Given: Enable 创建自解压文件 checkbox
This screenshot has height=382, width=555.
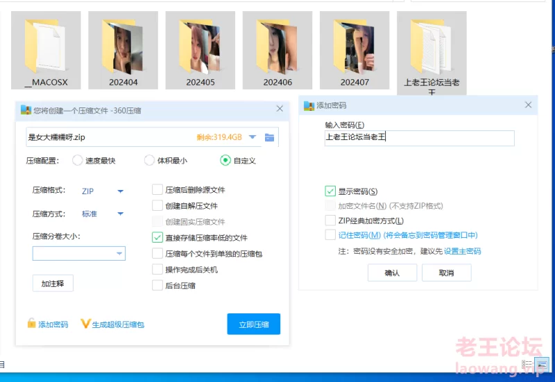Looking at the screenshot, I should coord(157,205).
